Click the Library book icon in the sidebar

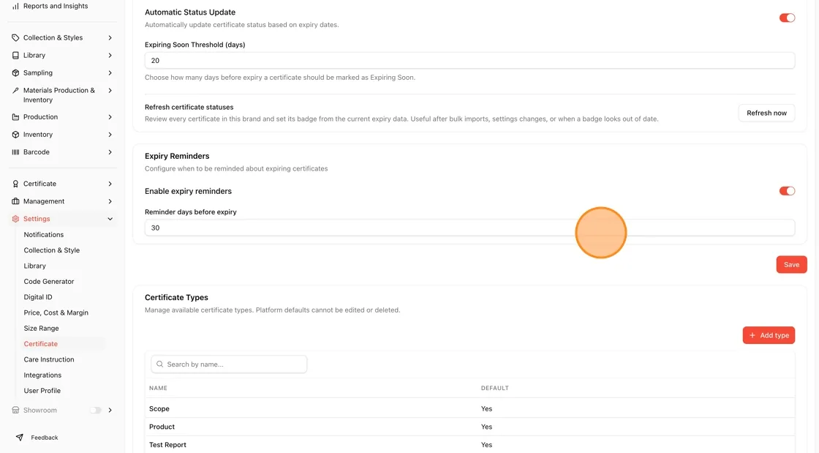(15, 56)
